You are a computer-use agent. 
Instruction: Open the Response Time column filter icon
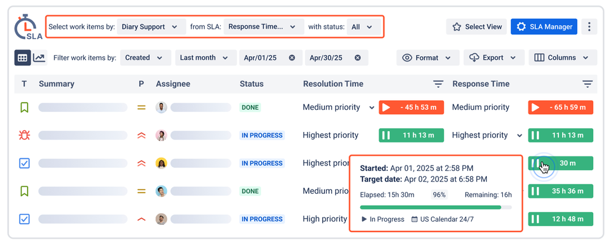coord(587,84)
